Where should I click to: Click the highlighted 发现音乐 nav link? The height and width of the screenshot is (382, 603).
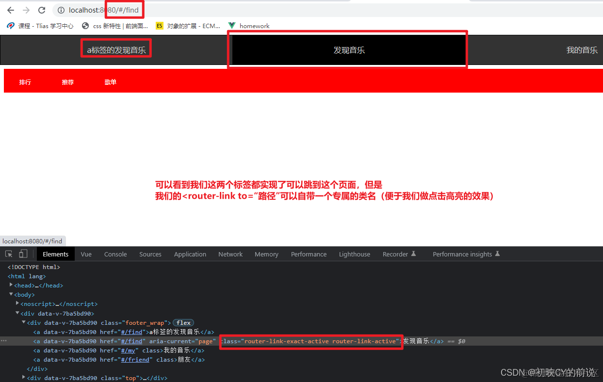point(349,50)
